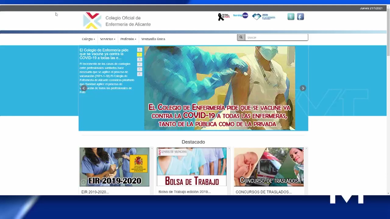Open the EIR 2019-2020 thumbnail
This screenshot has height=219, width=390.
[115, 167]
